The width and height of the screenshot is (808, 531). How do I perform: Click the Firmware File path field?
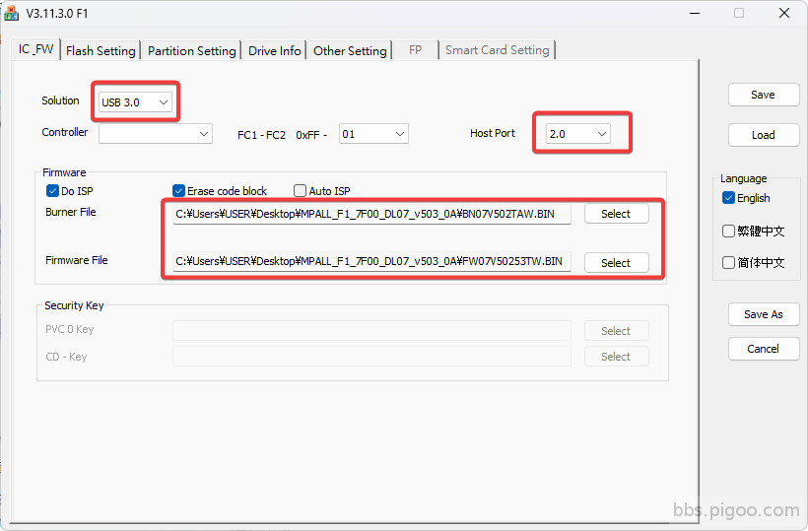click(370, 262)
